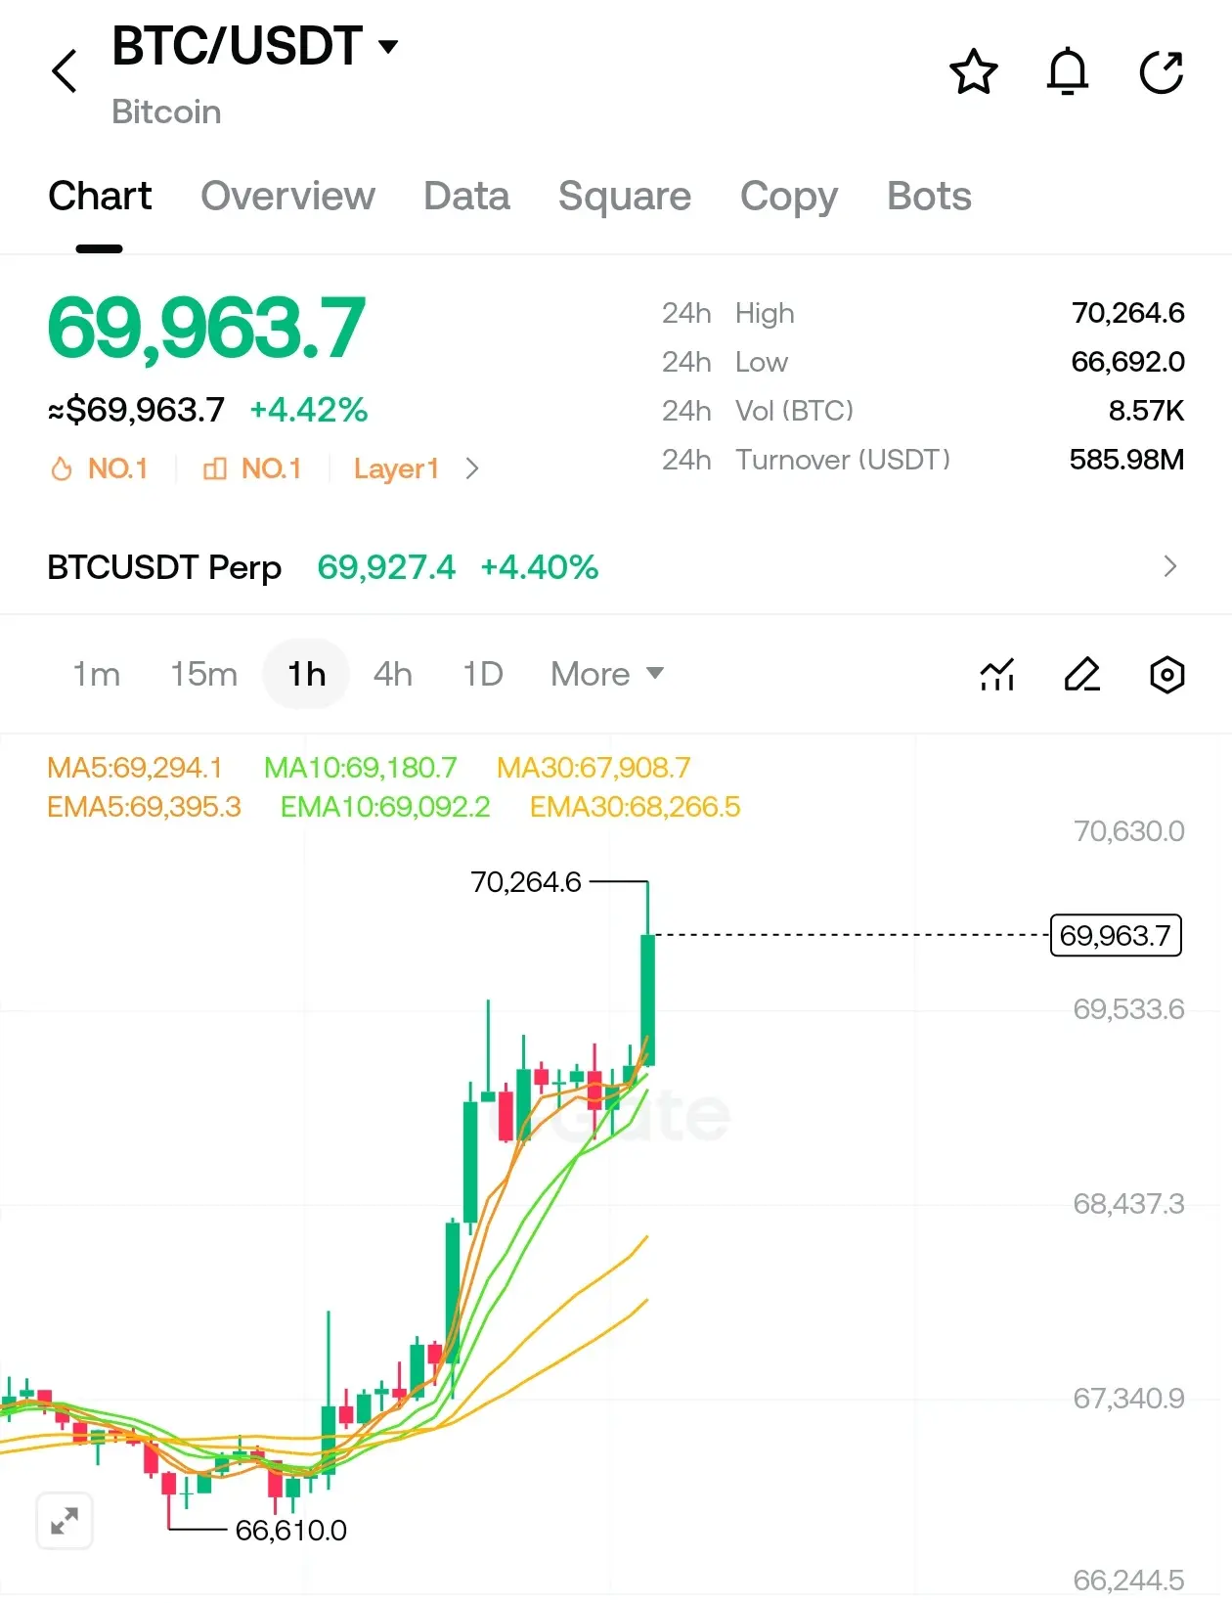Select the 4h timeframe
This screenshot has height=1603, width=1232.
click(393, 674)
